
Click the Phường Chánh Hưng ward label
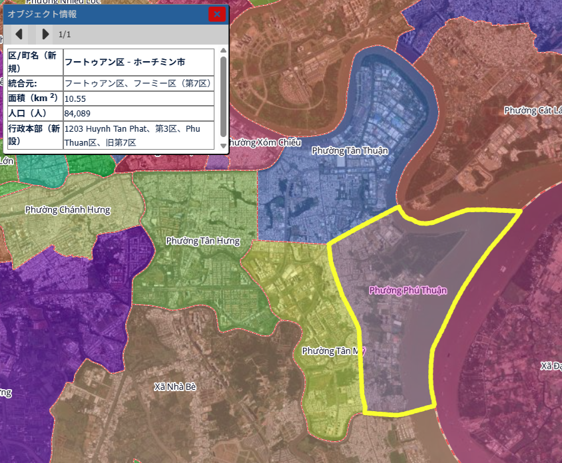click(x=67, y=210)
